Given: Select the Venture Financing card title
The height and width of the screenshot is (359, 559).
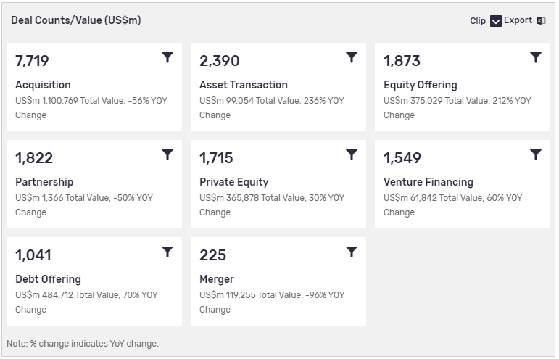Looking at the screenshot, I should click(x=428, y=182).
